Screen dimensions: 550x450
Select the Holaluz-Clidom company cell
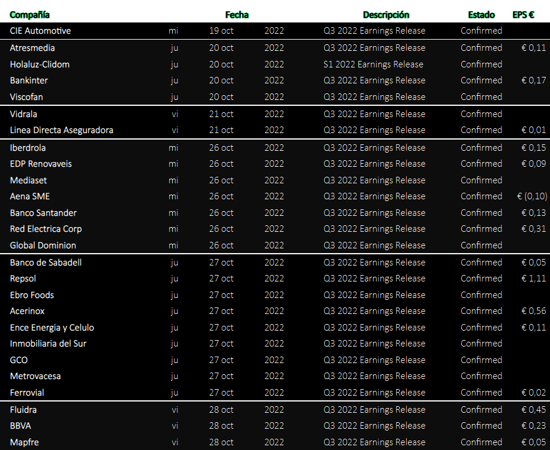(x=40, y=64)
